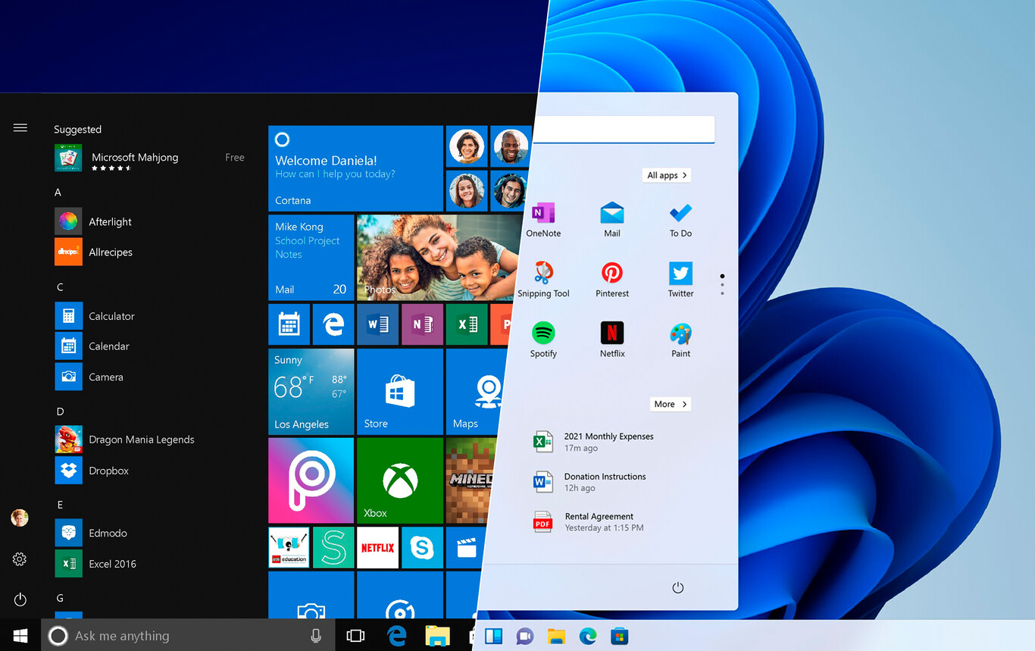Open the Minecraft tile
Image resolution: width=1035 pixels, height=651 pixels.
[471, 480]
